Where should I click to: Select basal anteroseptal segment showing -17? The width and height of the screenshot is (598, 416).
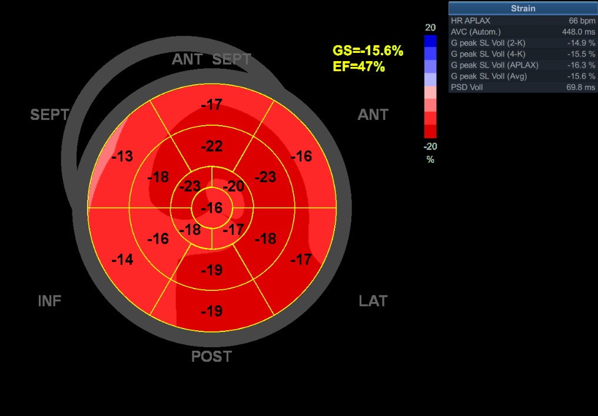tap(212, 105)
